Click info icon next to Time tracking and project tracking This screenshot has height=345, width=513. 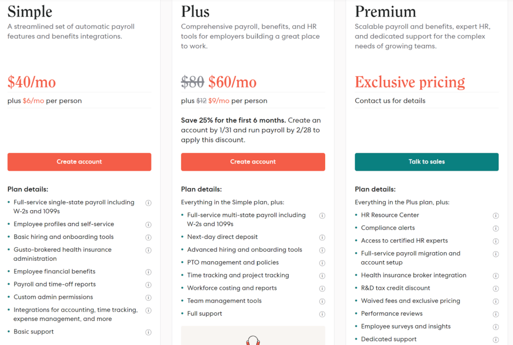pos(322,275)
